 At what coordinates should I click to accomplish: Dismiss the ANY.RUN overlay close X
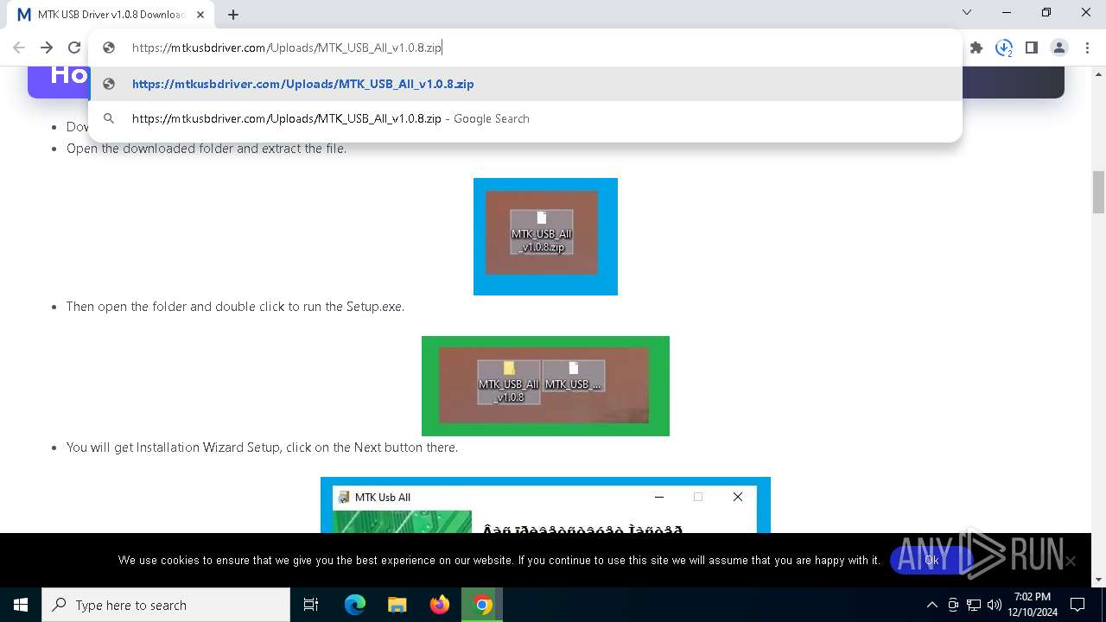pos(1071,561)
